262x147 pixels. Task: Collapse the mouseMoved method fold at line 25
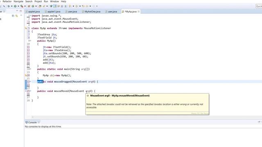(x=30, y=91)
